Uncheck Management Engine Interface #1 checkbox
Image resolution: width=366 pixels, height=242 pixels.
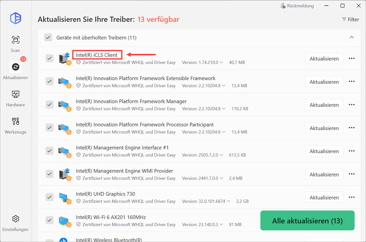point(49,151)
